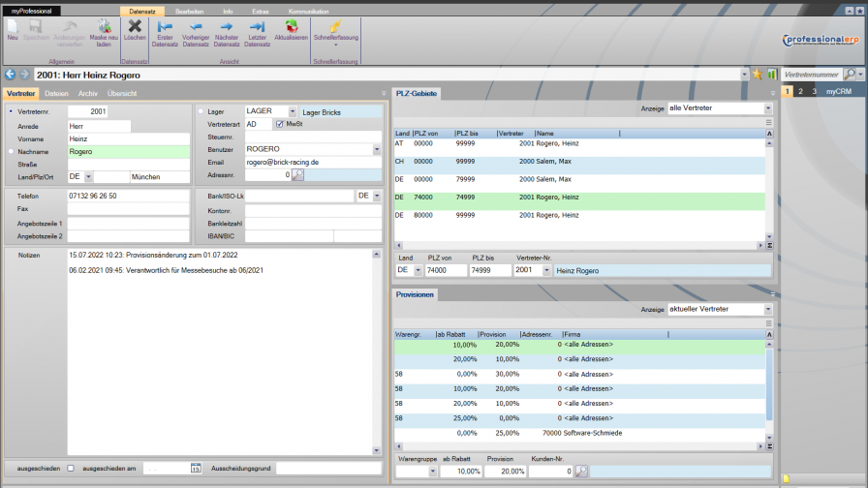Jump to first record with Erster Datensatz
The image size is (868, 488).
click(165, 27)
